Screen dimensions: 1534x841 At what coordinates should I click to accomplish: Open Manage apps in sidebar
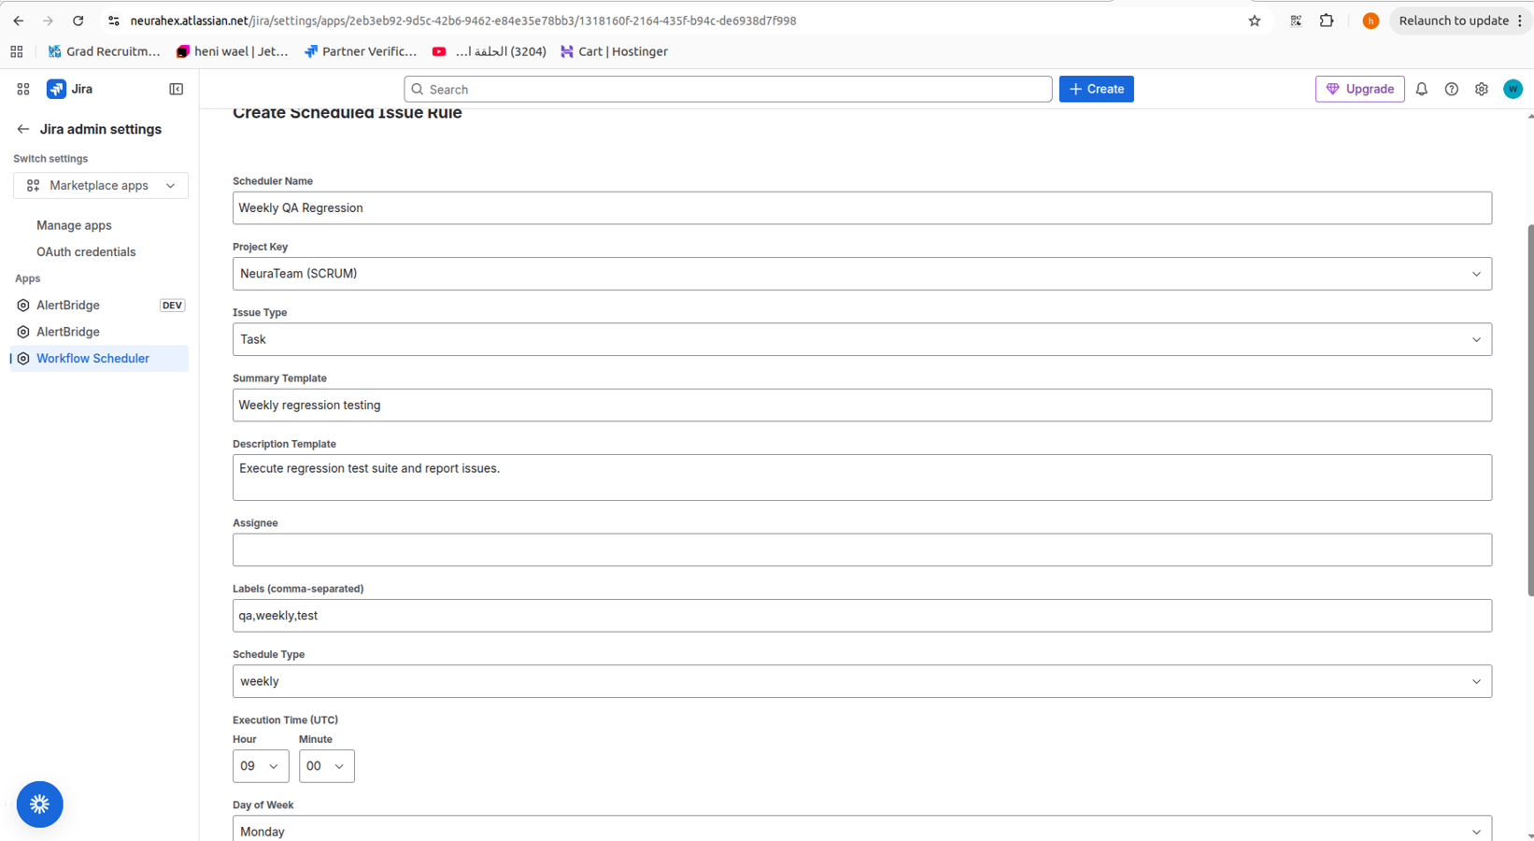click(74, 225)
